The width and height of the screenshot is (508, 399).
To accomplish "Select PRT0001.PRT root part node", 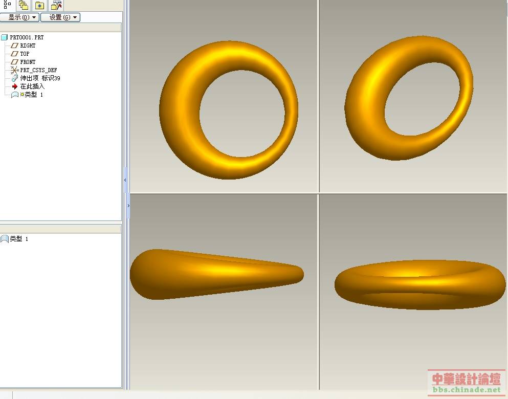I will (x=27, y=37).
